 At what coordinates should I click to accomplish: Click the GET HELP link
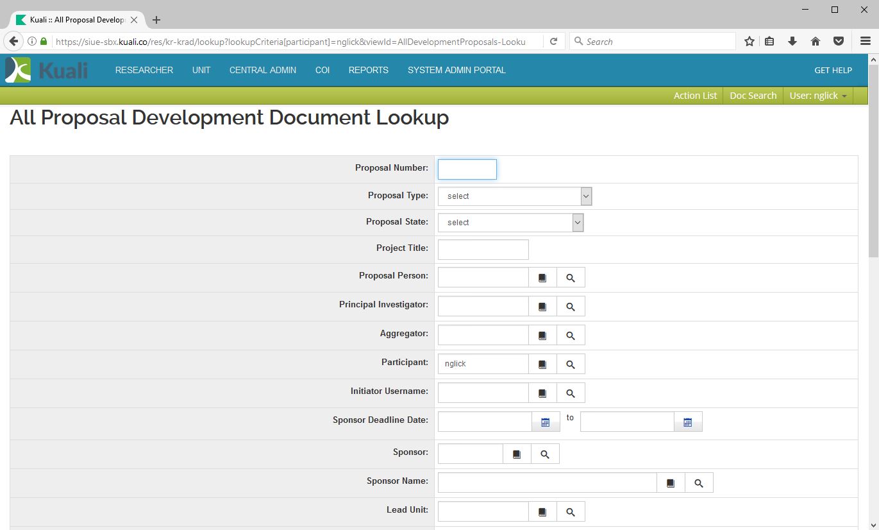click(x=833, y=70)
